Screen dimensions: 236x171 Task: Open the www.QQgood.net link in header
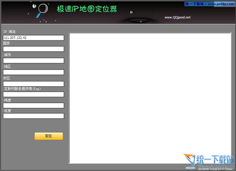click(177, 17)
